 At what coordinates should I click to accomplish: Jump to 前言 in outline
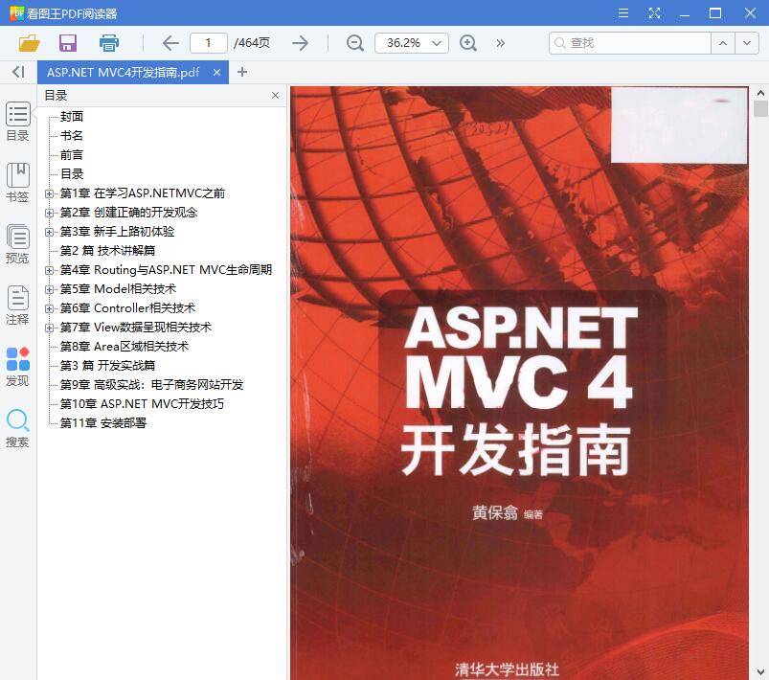(72, 154)
